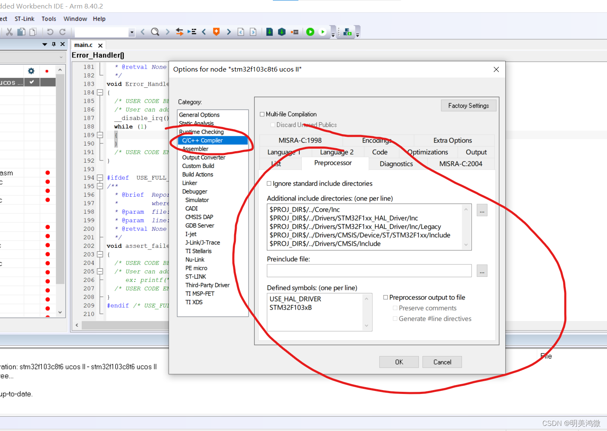This screenshot has width=607, height=431.
Task: Collapse the fold marker at line 189
Action: pos(100,135)
